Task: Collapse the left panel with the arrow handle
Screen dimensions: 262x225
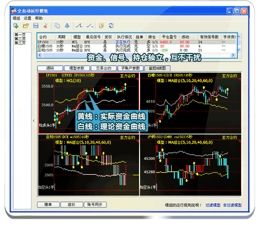Action: point(34,121)
